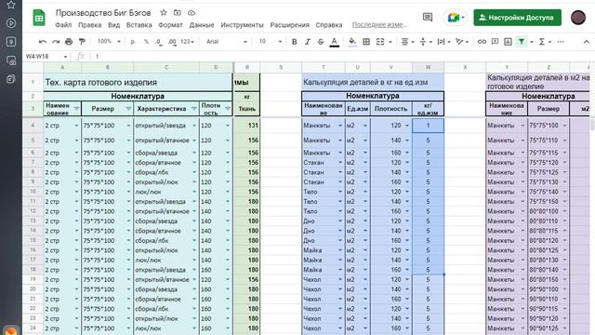Merge the selected cells
The height and width of the screenshot is (335, 595).
[x=380, y=42]
